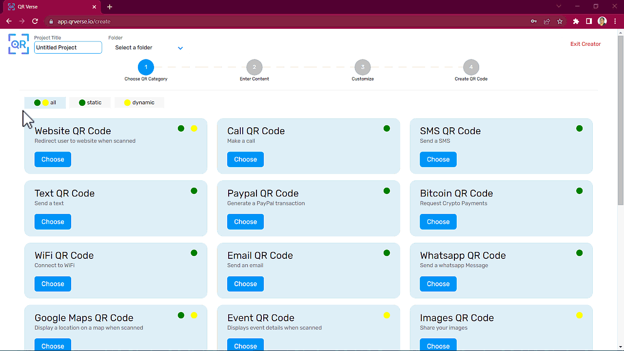Click the share page icon in address bar
624x351 pixels.
(x=547, y=21)
